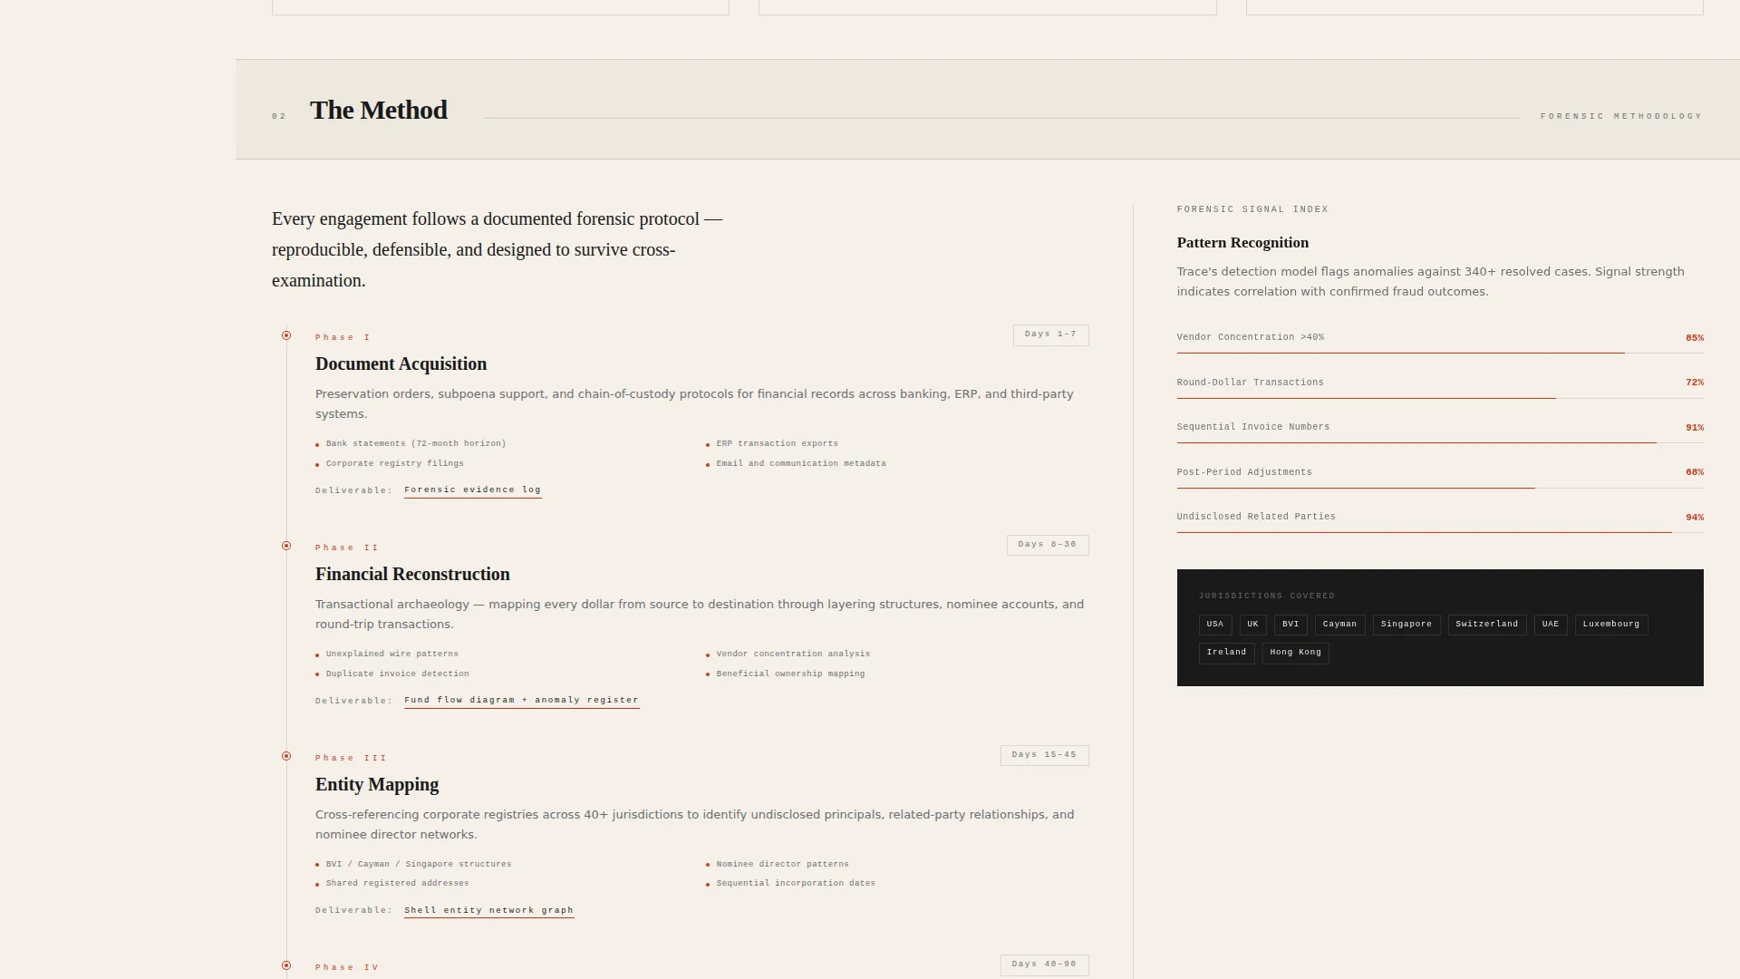Click the Phase II timeline marker dot

point(286,546)
